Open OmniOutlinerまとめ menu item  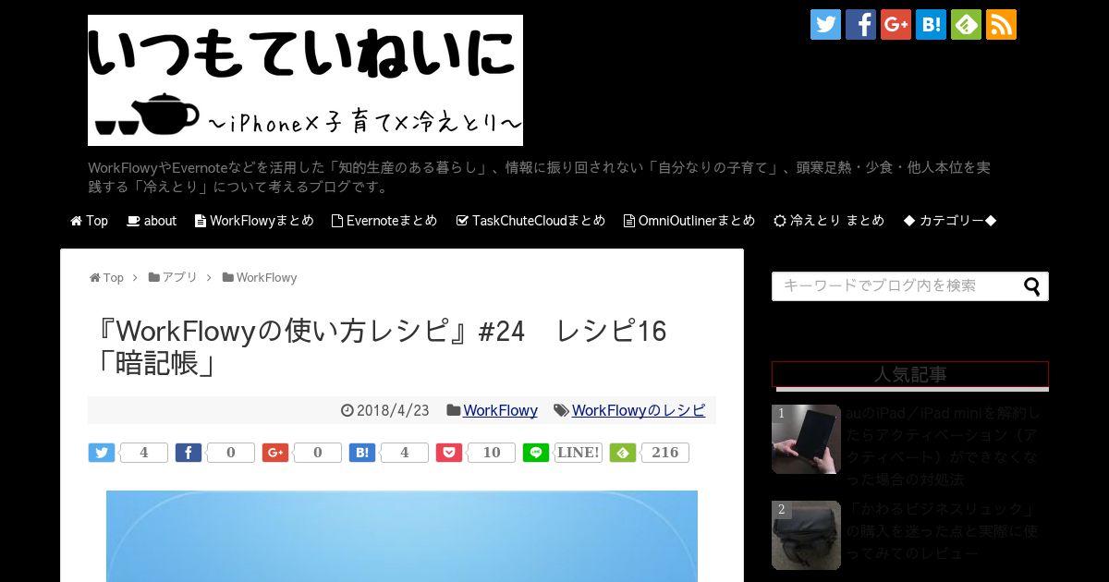click(689, 221)
